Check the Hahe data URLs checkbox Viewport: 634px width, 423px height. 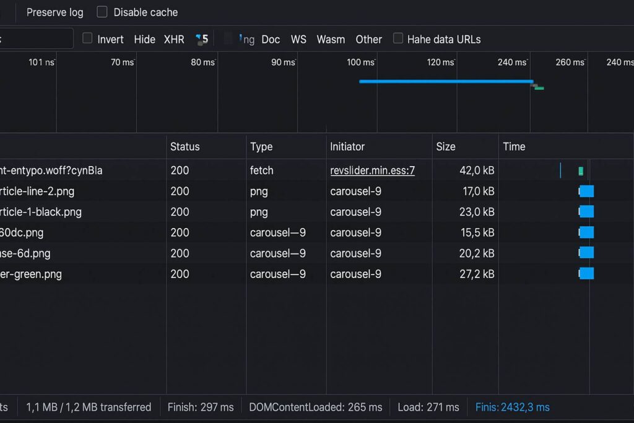pyautogui.click(x=398, y=39)
